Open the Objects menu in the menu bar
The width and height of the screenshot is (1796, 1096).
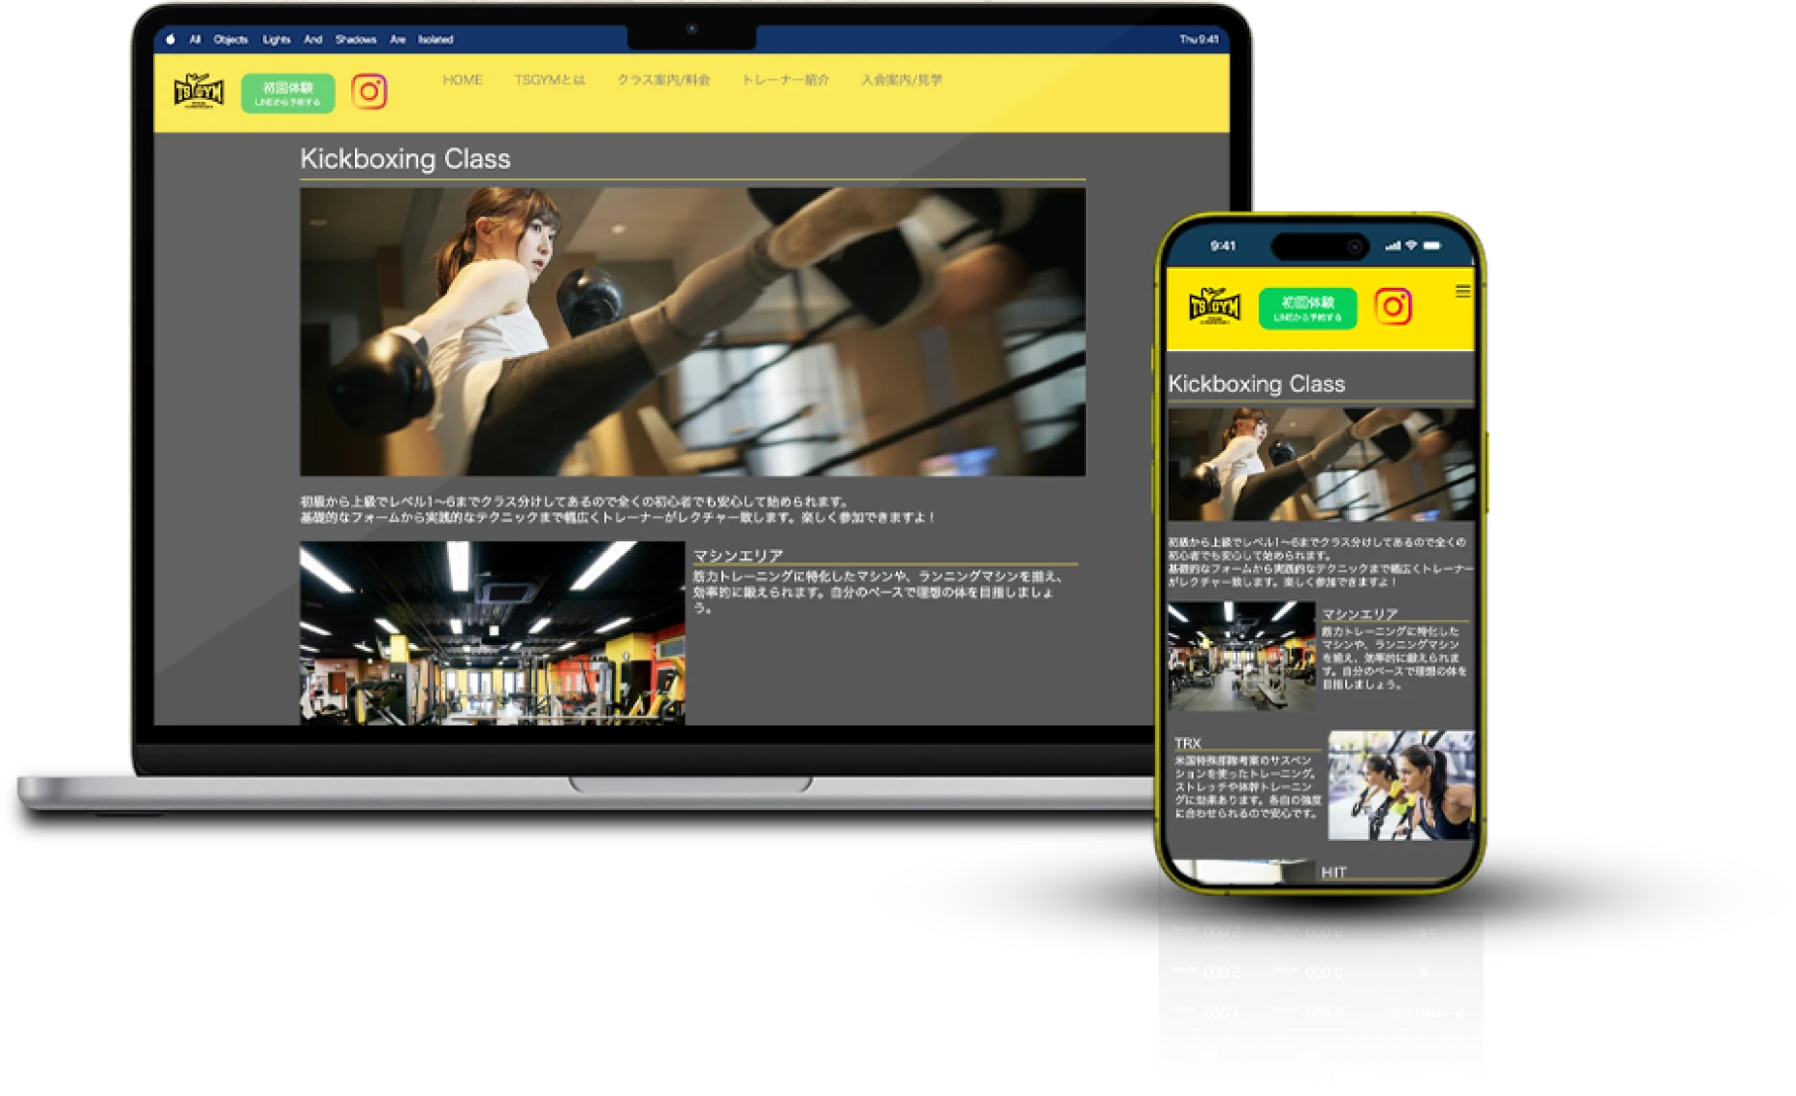(231, 40)
